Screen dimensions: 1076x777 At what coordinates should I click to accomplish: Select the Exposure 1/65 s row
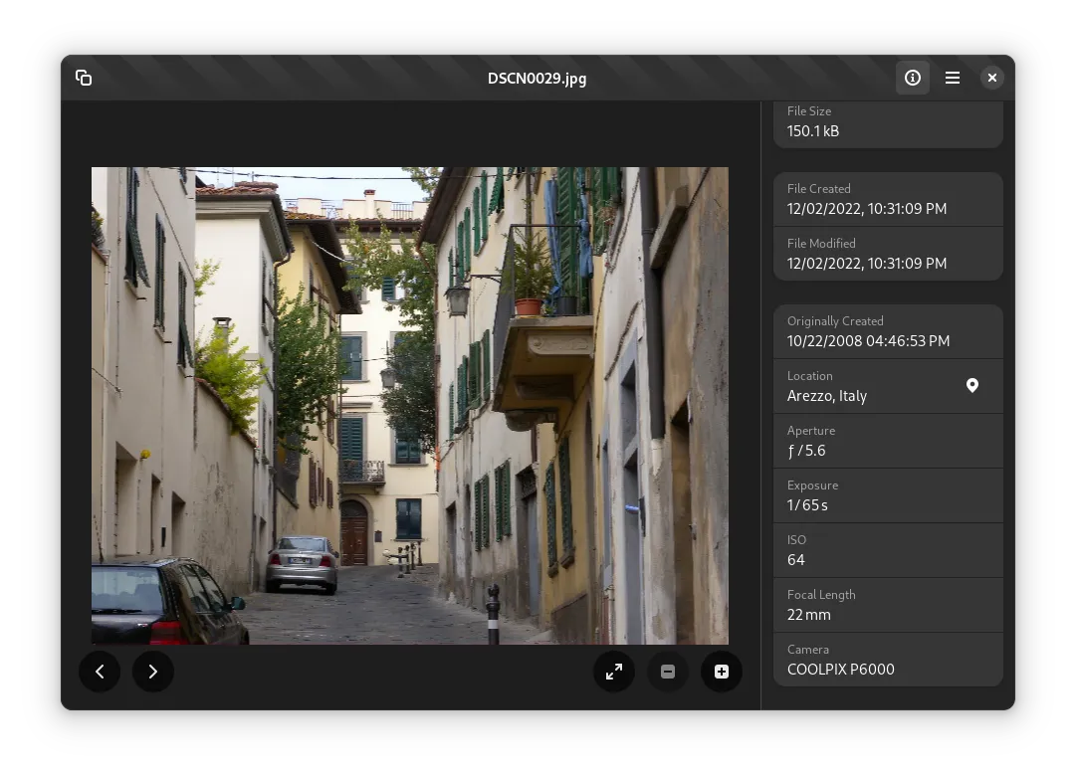(887, 495)
